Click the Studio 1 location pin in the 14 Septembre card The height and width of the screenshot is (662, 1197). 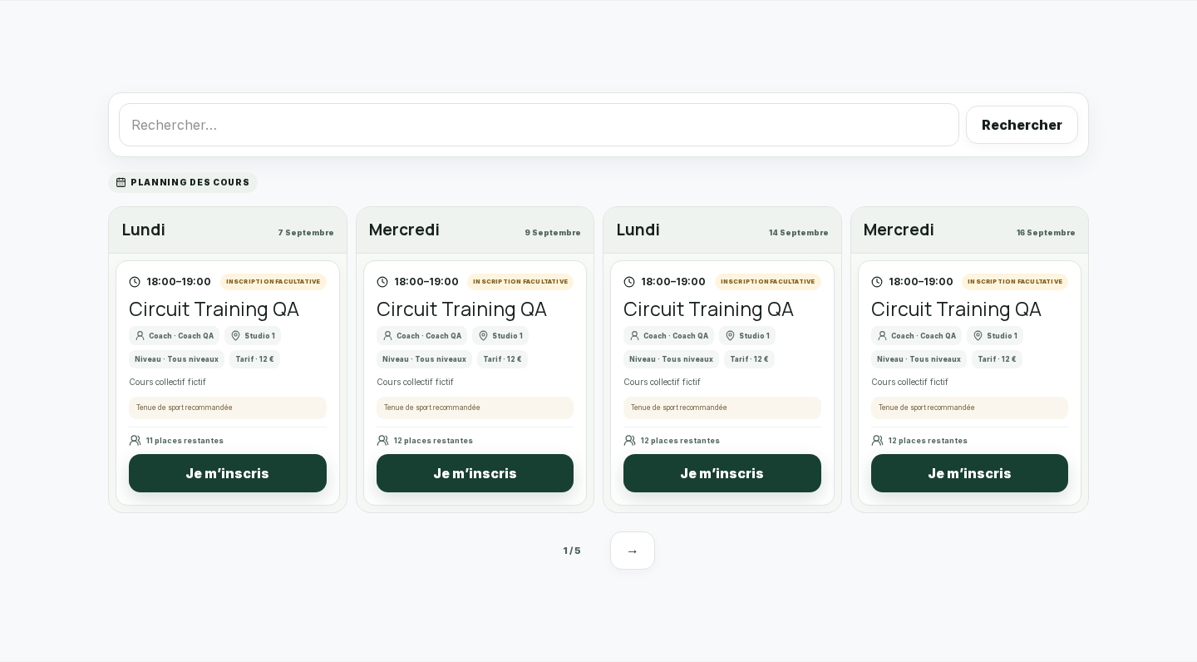[730, 336]
